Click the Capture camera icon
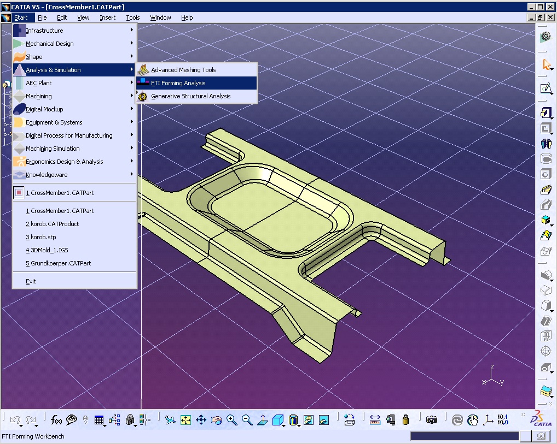Screen dimensions: 557x444 tap(431, 420)
